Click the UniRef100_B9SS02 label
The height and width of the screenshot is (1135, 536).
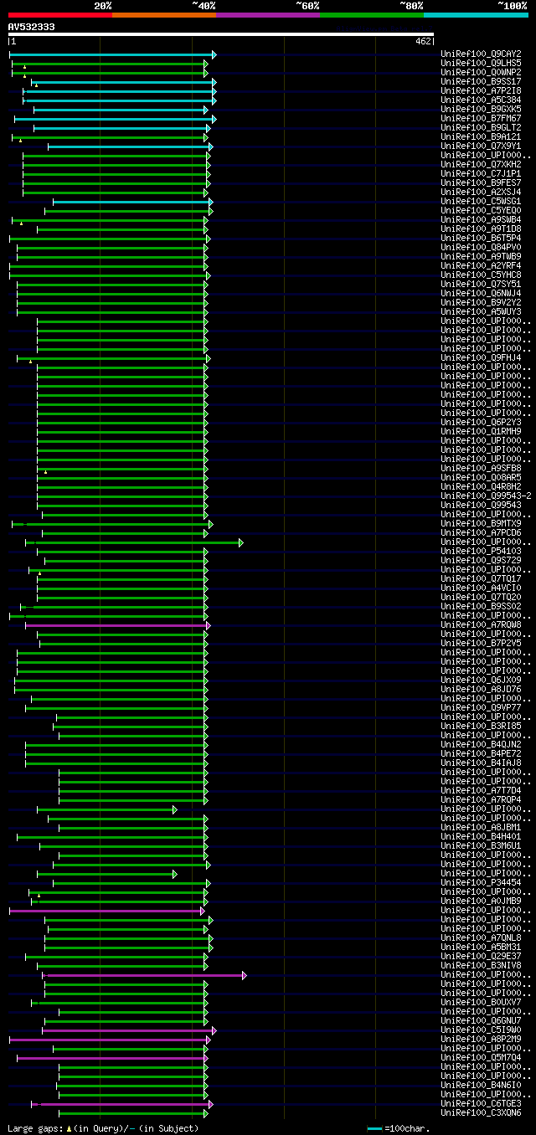481,607
